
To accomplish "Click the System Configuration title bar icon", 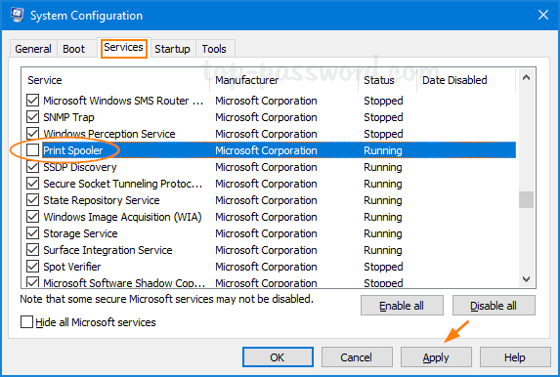I will pos(17,15).
